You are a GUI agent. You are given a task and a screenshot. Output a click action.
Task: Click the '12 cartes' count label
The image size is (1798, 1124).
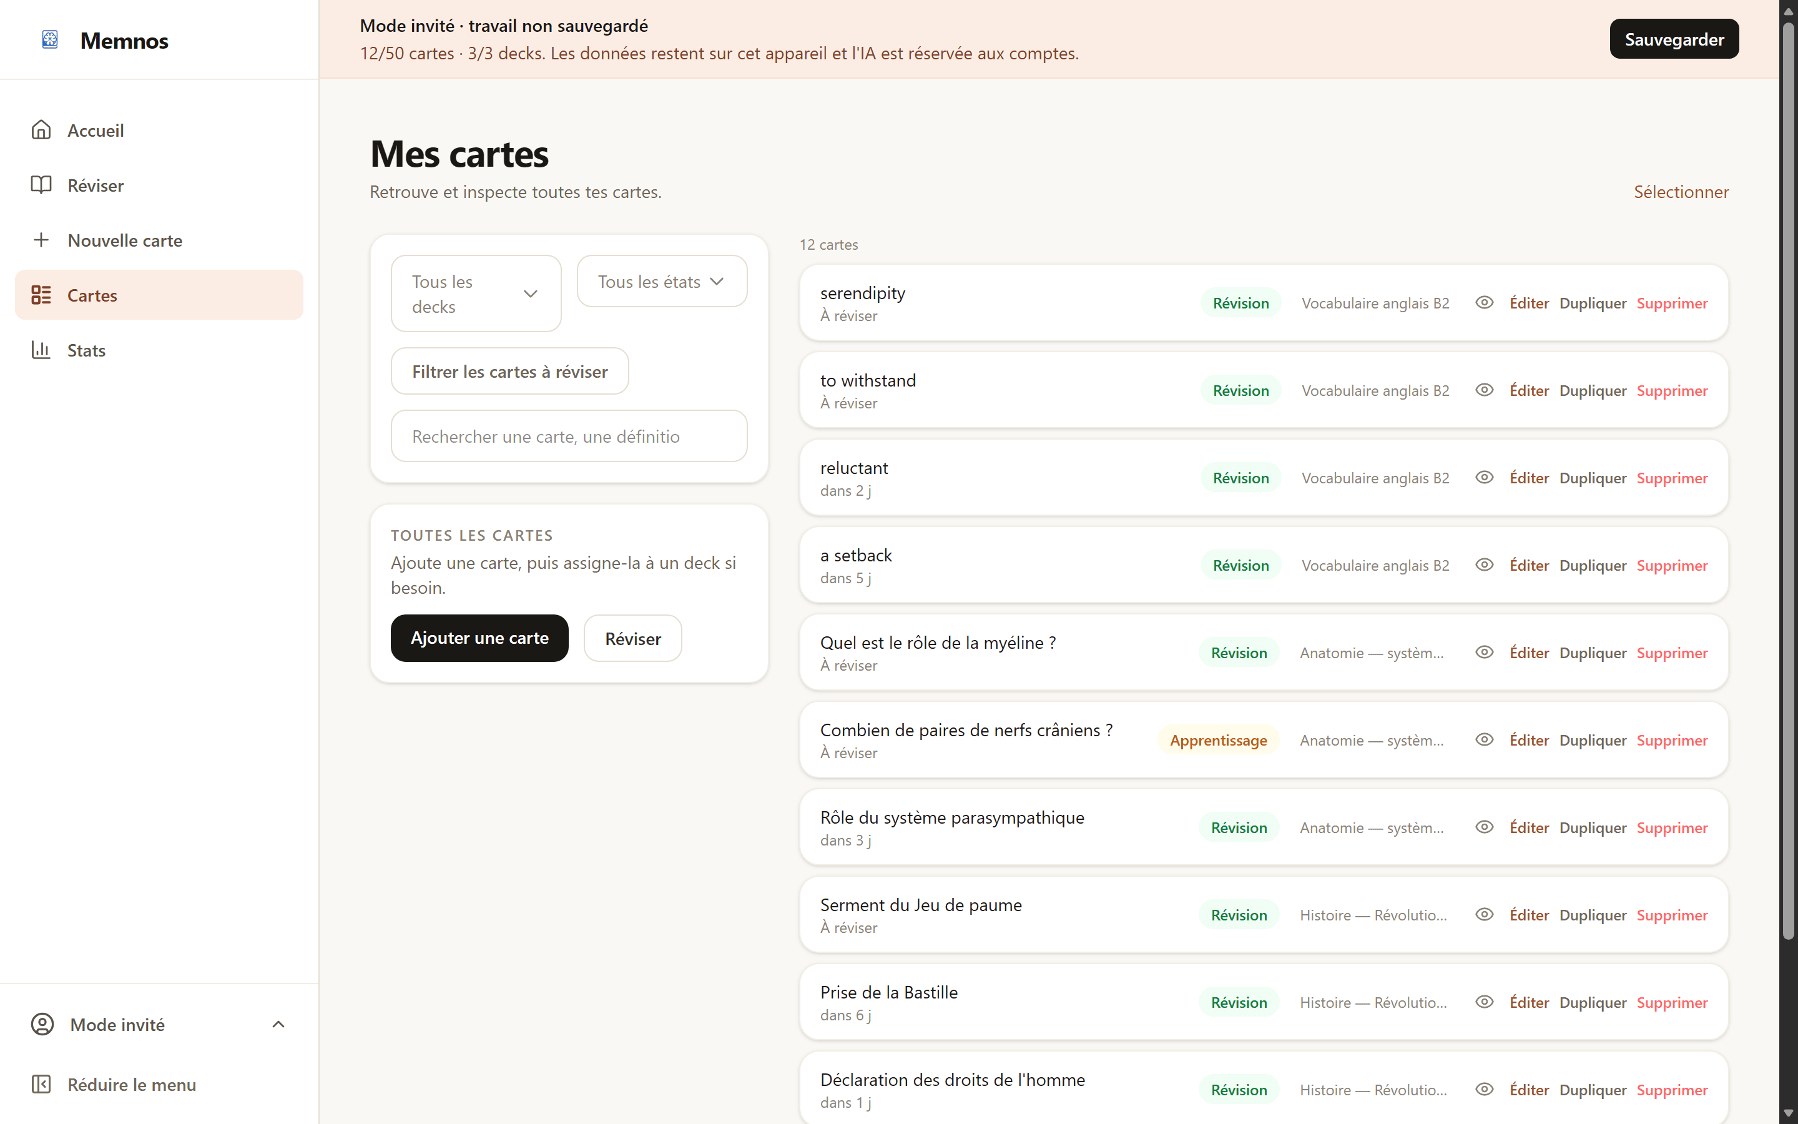(828, 245)
